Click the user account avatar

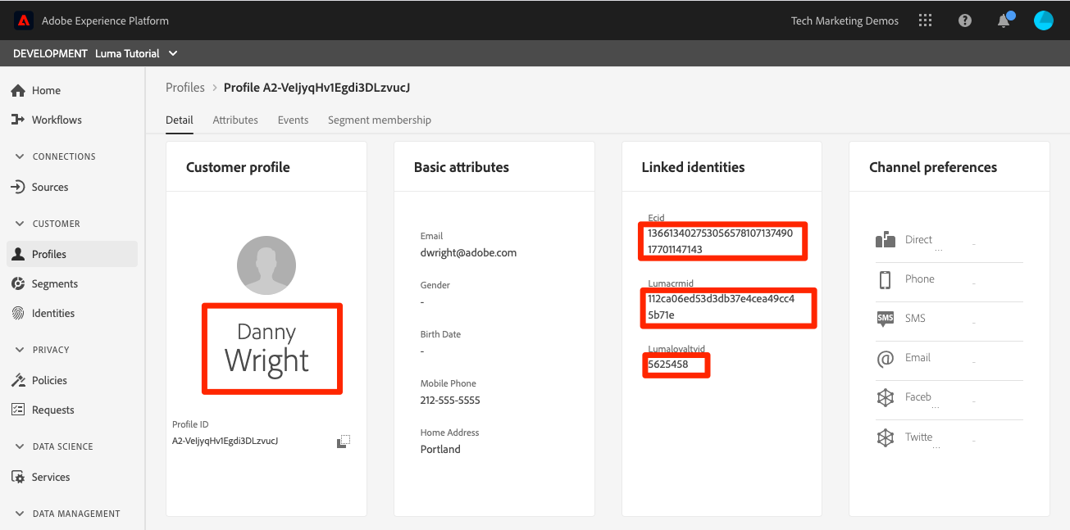(1043, 20)
